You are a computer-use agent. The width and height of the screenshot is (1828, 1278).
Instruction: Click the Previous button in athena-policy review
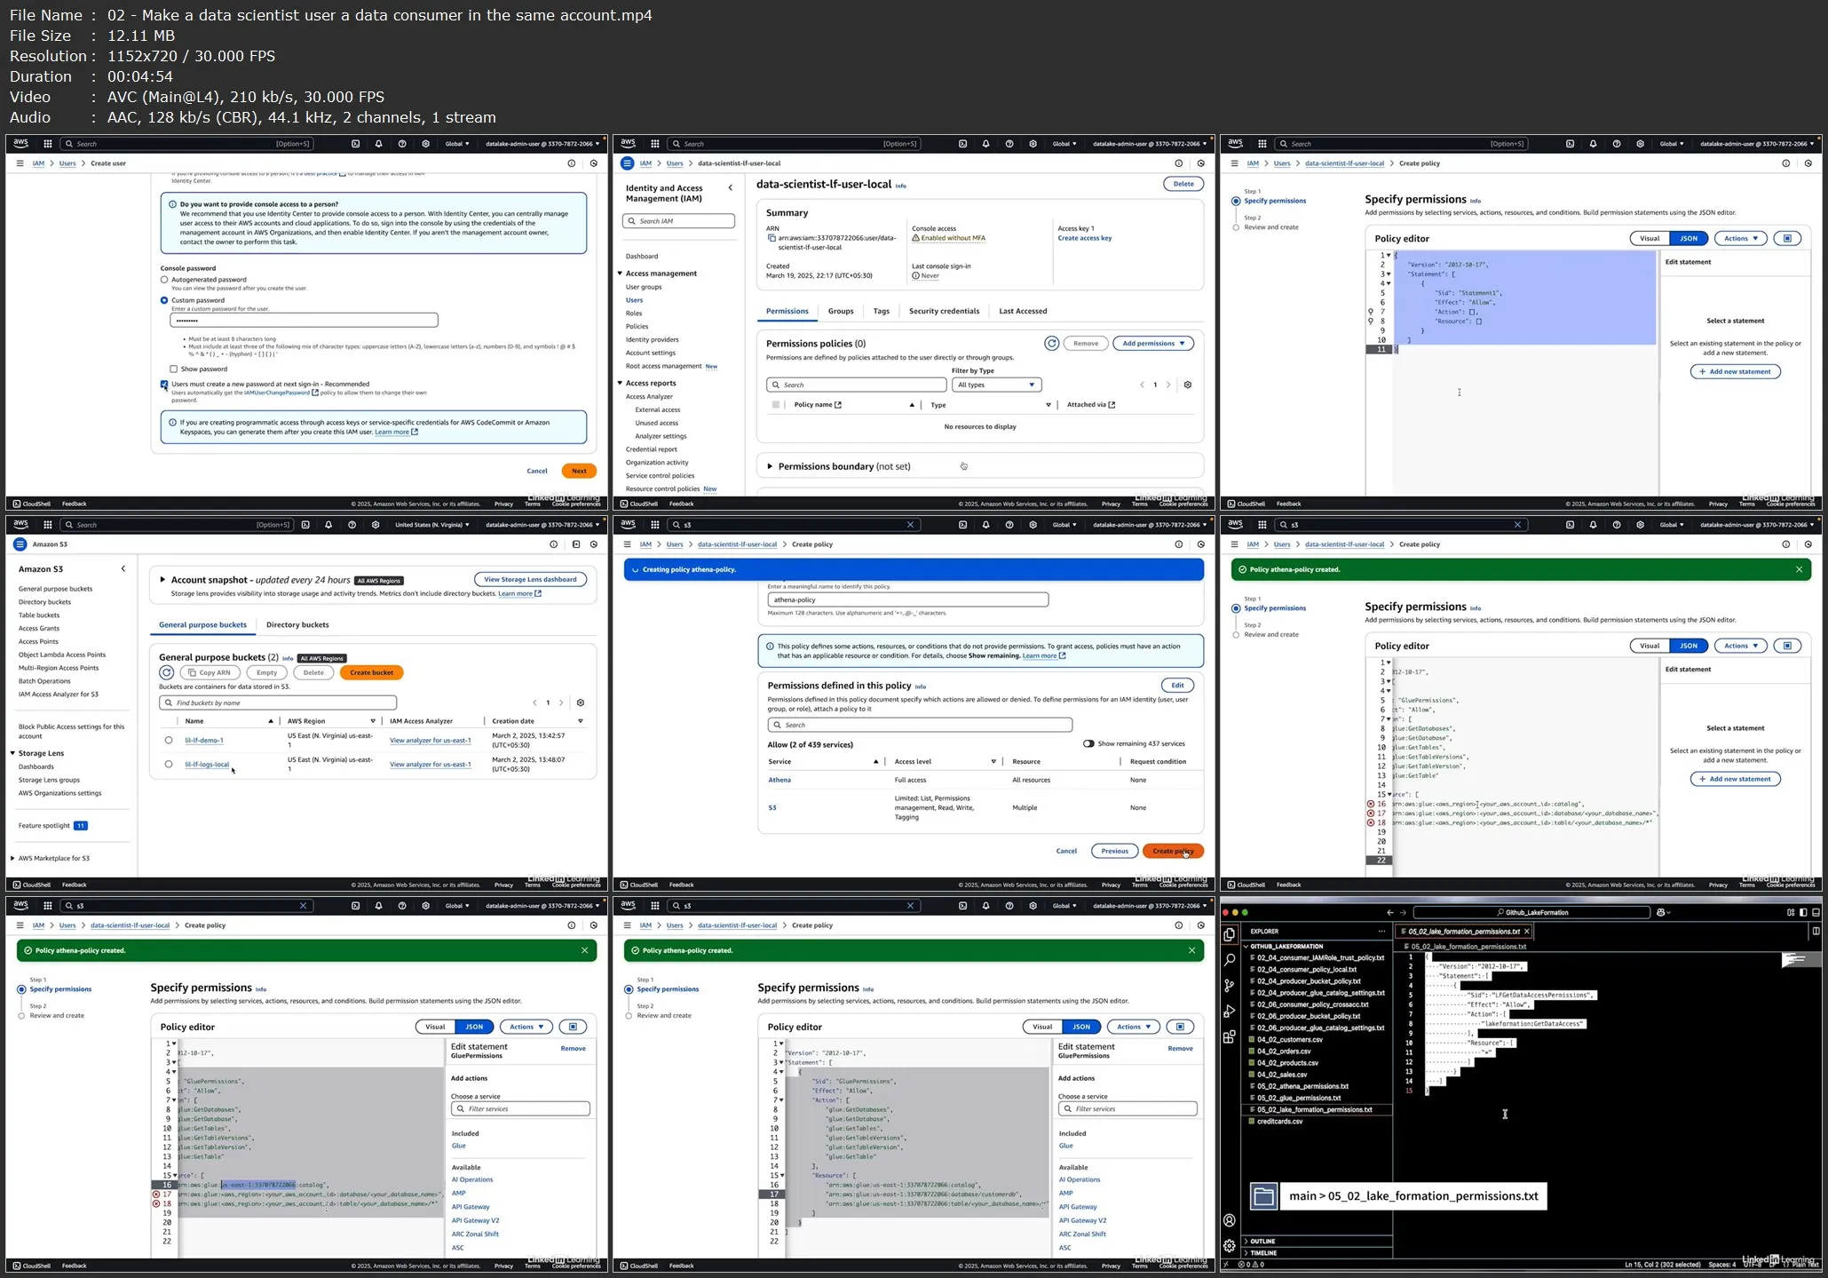pyautogui.click(x=1114, y=851)
